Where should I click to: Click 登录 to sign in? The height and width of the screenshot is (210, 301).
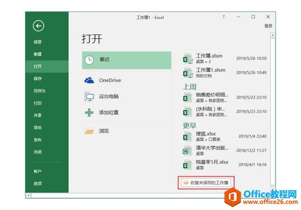269,26
